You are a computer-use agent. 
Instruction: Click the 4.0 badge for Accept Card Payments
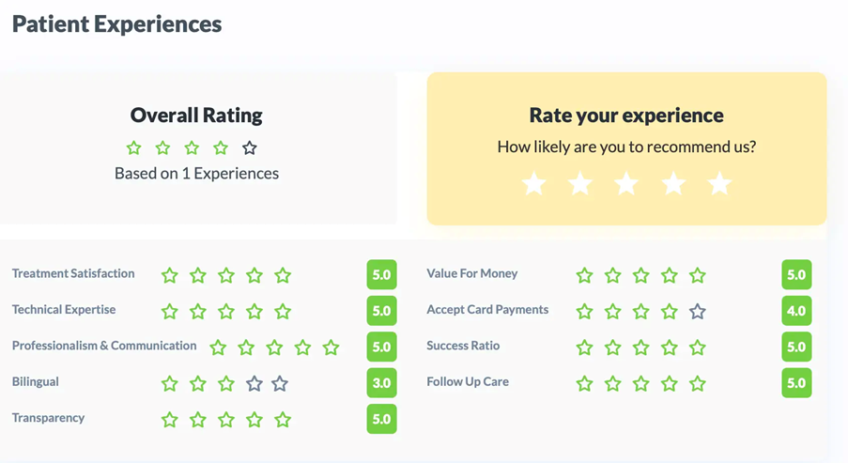pos(796,311)
